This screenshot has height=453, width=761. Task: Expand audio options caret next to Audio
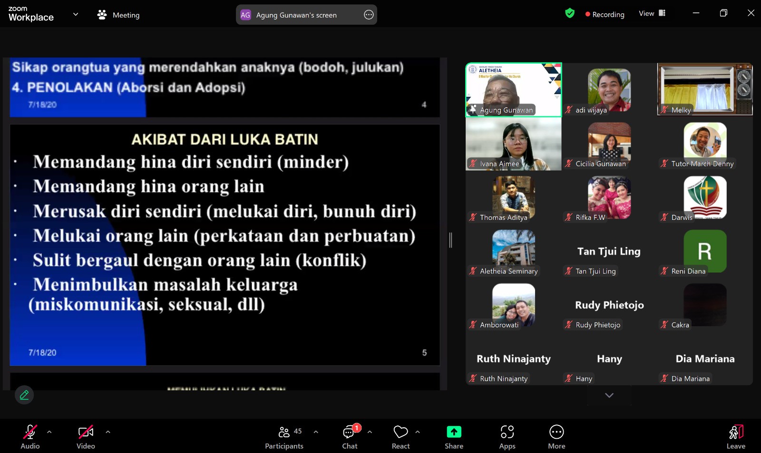coord(49,432)
